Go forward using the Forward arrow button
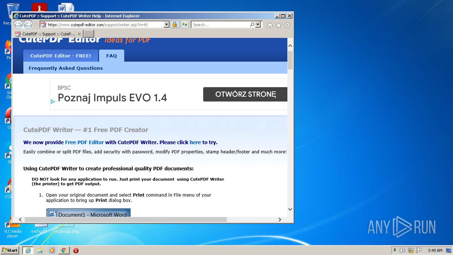453x255 pixels. [28, 24]
